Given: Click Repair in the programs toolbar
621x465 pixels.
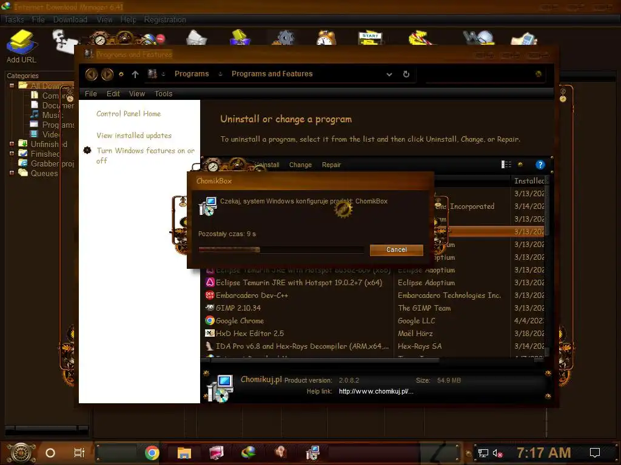Looking at the screenshot, I should click(x=331, y=165).
